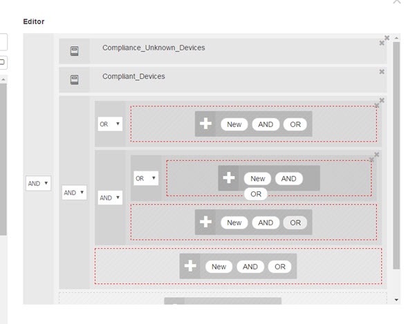Remove the Compliance_Unknown_Devices condition row
This screenshot has height=324, width=408.
pos(382,43)
